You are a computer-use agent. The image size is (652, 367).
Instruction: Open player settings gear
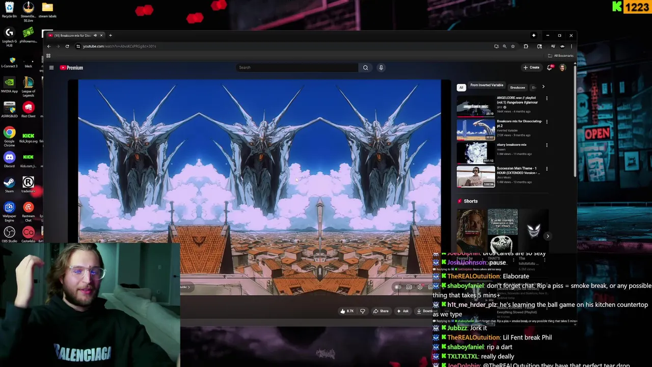(420, 287)
